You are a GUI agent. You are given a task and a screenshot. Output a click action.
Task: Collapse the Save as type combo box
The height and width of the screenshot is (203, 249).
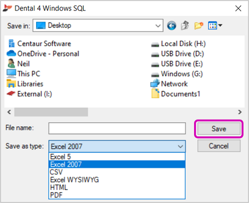click(180, 146)
